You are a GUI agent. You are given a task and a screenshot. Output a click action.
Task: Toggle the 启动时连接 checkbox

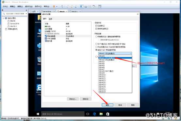[96, 29]
